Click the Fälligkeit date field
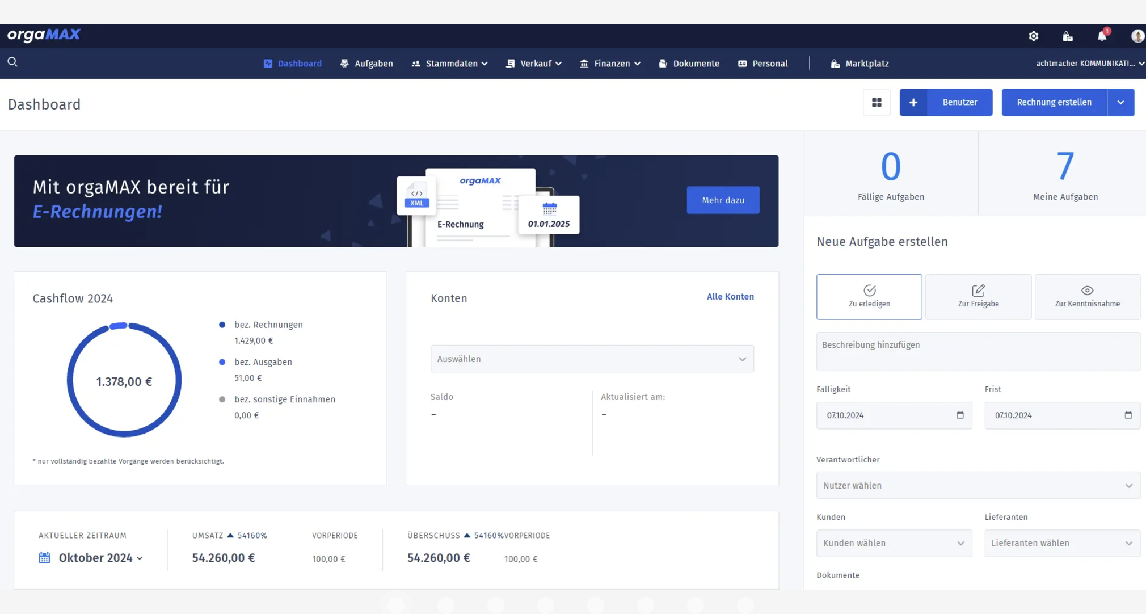Screen dimensions: 1146x614 point(894,415)
